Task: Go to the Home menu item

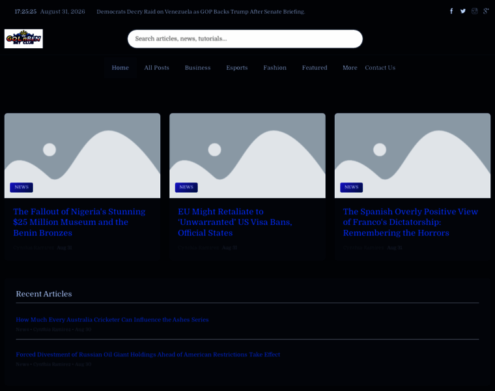Action: (x=120, y=68)
